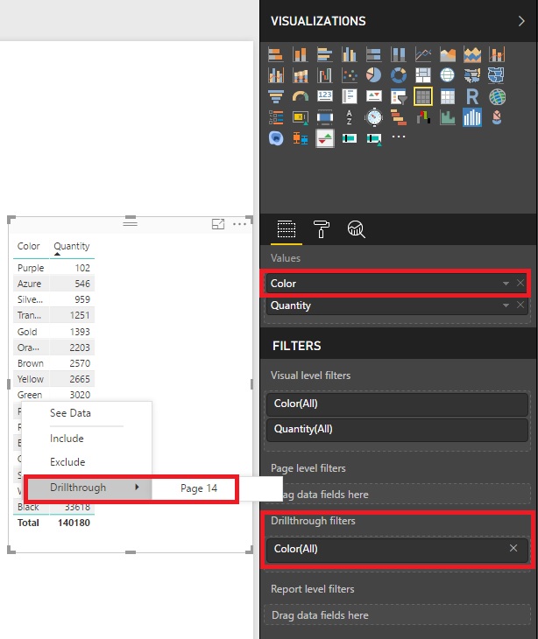Select the treemap visual
The height and width of the screenshot is (639, 538).
[423, 75]
